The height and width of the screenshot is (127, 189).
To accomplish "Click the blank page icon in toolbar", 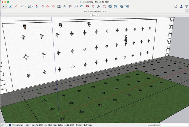I will coord(176,6).
